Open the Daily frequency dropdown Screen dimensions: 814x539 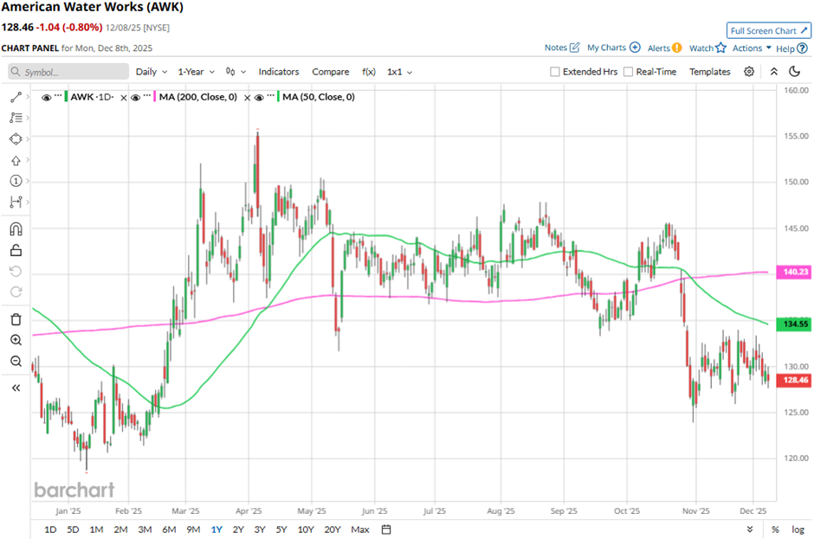tap(150, 72)
